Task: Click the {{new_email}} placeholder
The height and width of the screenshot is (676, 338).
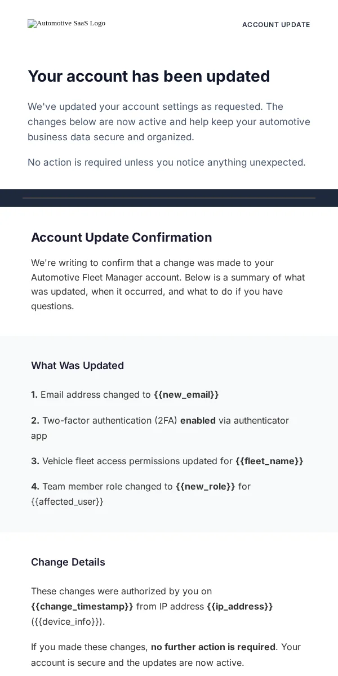Action: pos(186,395)
